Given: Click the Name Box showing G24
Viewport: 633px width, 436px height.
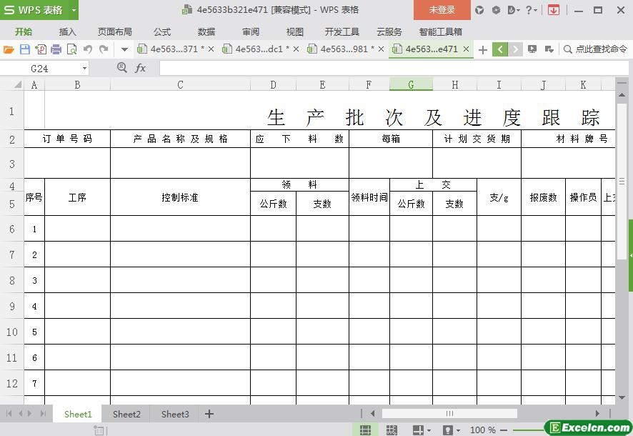Looking at the screenshot, I should point(39,69).
